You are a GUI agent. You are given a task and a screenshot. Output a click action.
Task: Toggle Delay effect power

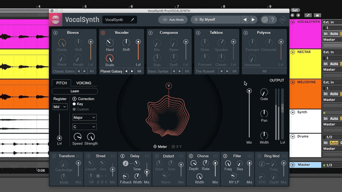click(123, 156)
